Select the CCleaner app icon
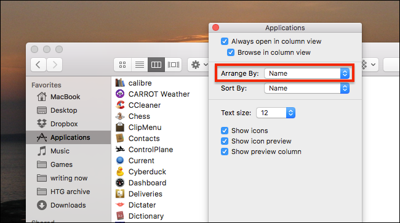Image resolution: width=400 pixels, height=223 pixels. click(x=120, y=105)
